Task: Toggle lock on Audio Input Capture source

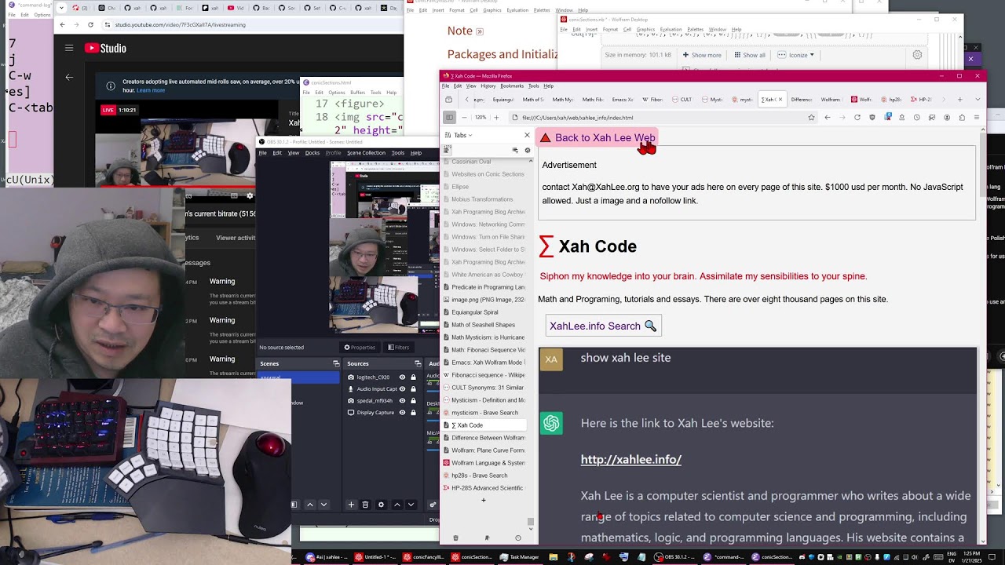Action: [x=413, y=389]
